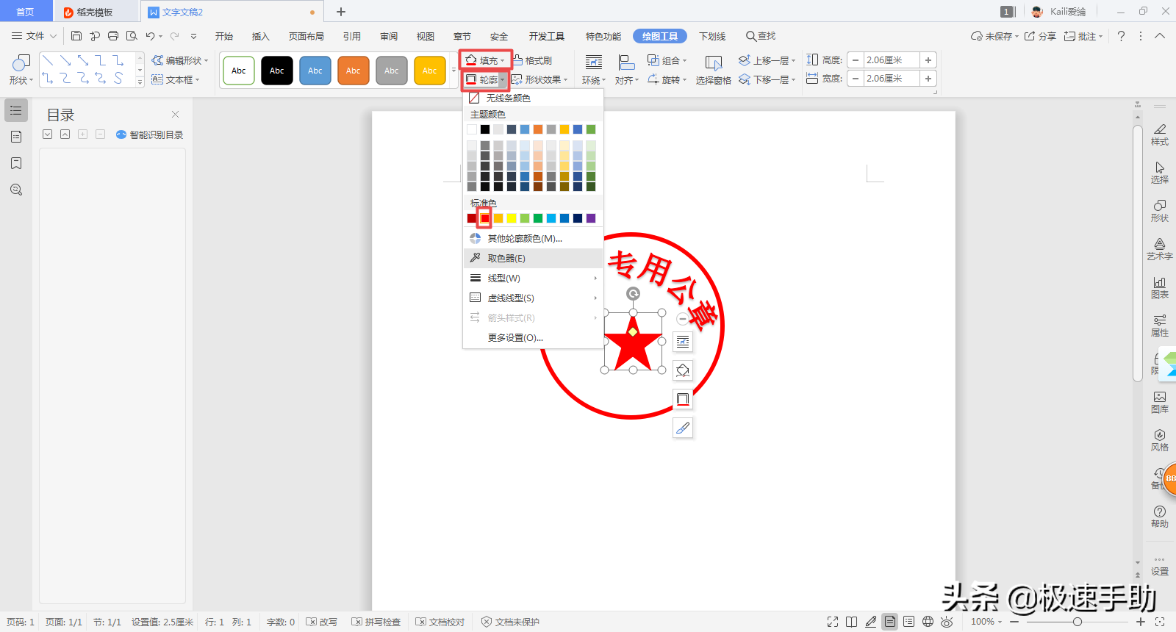The image size is (1176, 632).
Task: Open Select (选择) tool in right sidebar
Action: (x=1160, y=173)
